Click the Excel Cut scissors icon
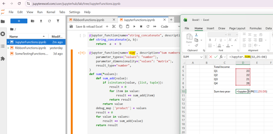 [x=196, y=35]
